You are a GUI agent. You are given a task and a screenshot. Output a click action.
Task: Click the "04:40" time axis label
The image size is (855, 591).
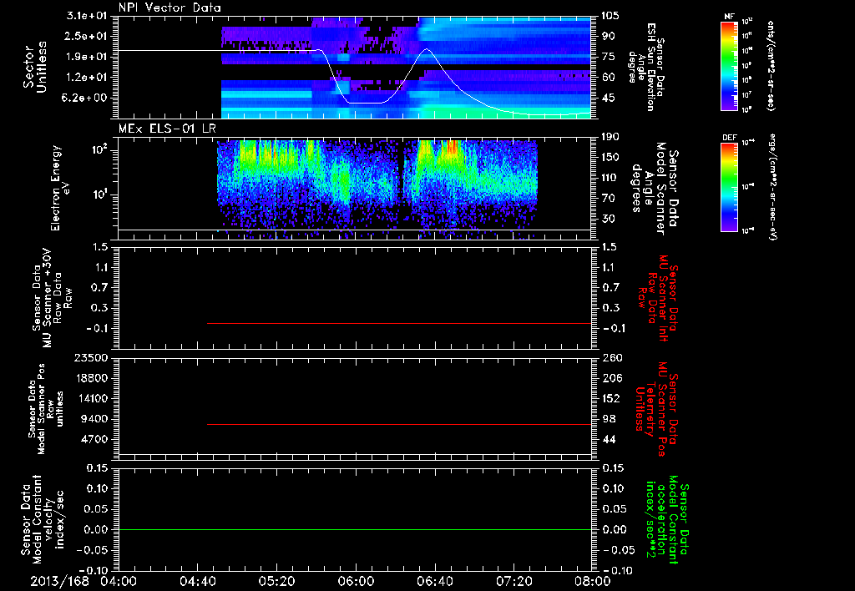pyautogui.click(x=197, y=581)
